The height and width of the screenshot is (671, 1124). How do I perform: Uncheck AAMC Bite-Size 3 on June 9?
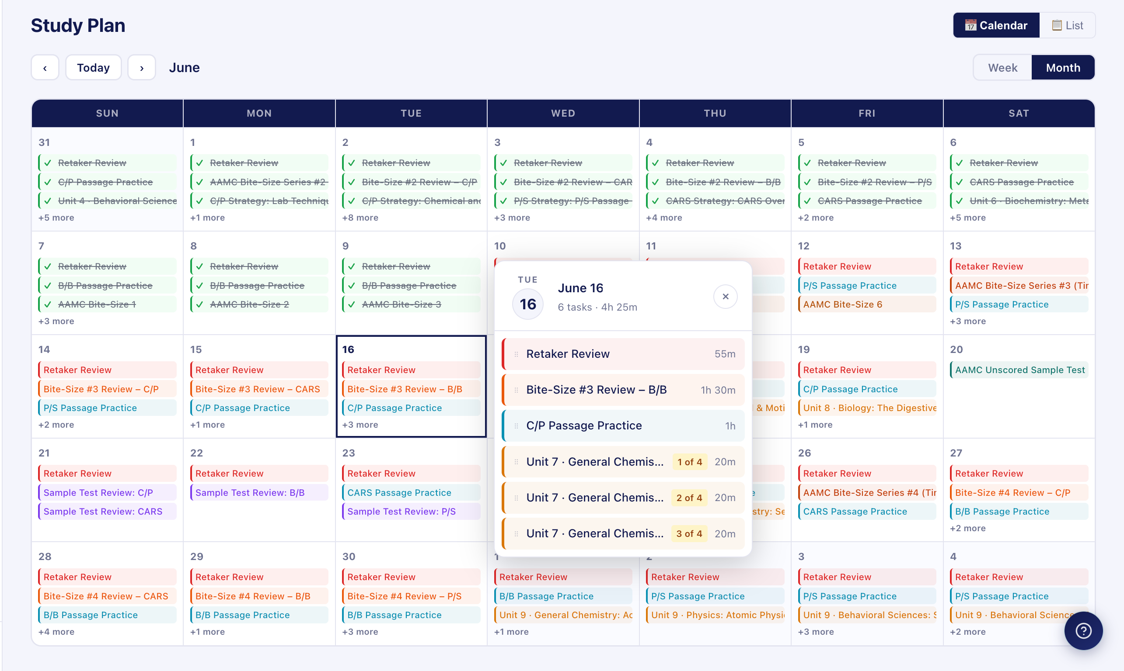coord(352,304)
